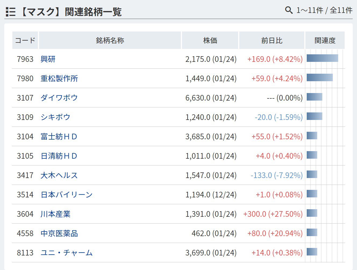The height and width of the screenshot is (270, 357).
Task: Click change +14.0 (+0.38%)
Action: tap(277, 253)
